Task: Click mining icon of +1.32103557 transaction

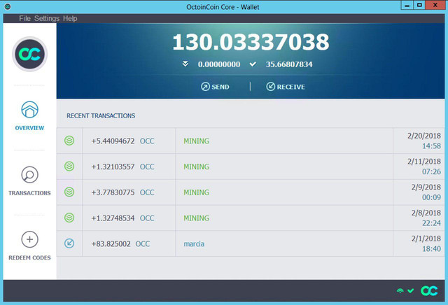Action: pos(69,166)
